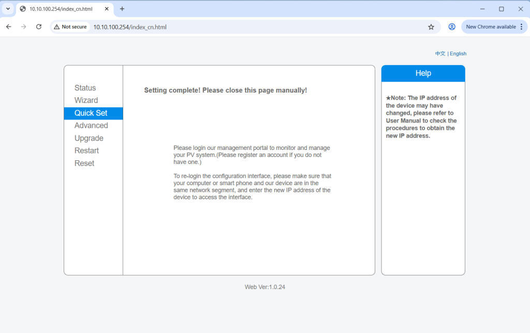The height and width of the screenshot is (333, 530).
Task: Expand the tab search dropdown arrow
Action: point(8,9)
